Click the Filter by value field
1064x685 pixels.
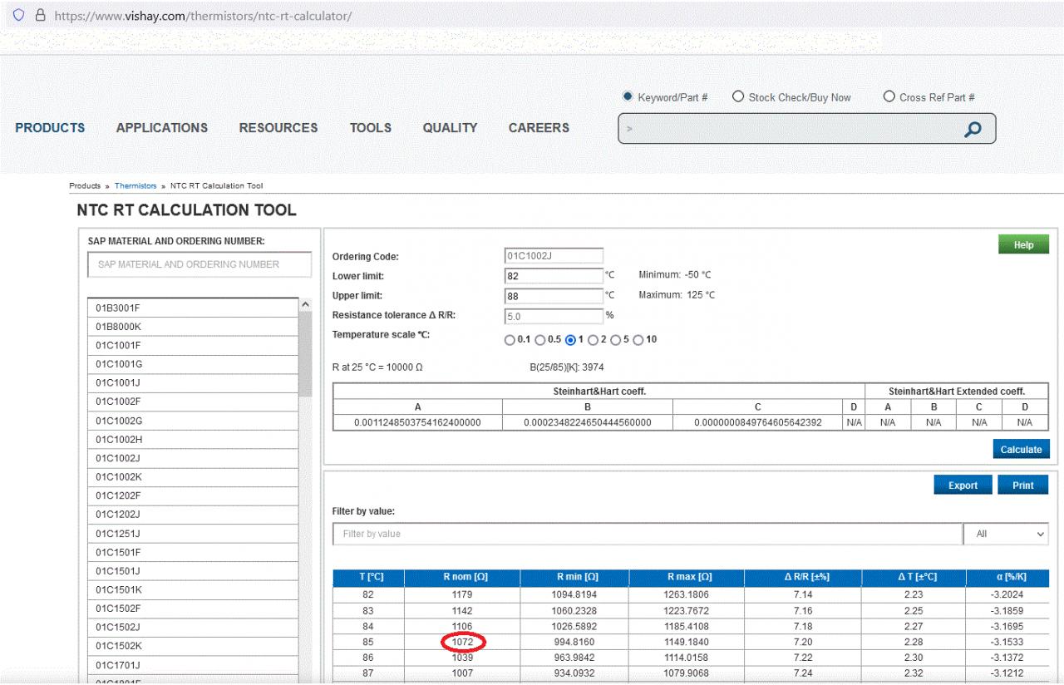(x=648, y=534)
